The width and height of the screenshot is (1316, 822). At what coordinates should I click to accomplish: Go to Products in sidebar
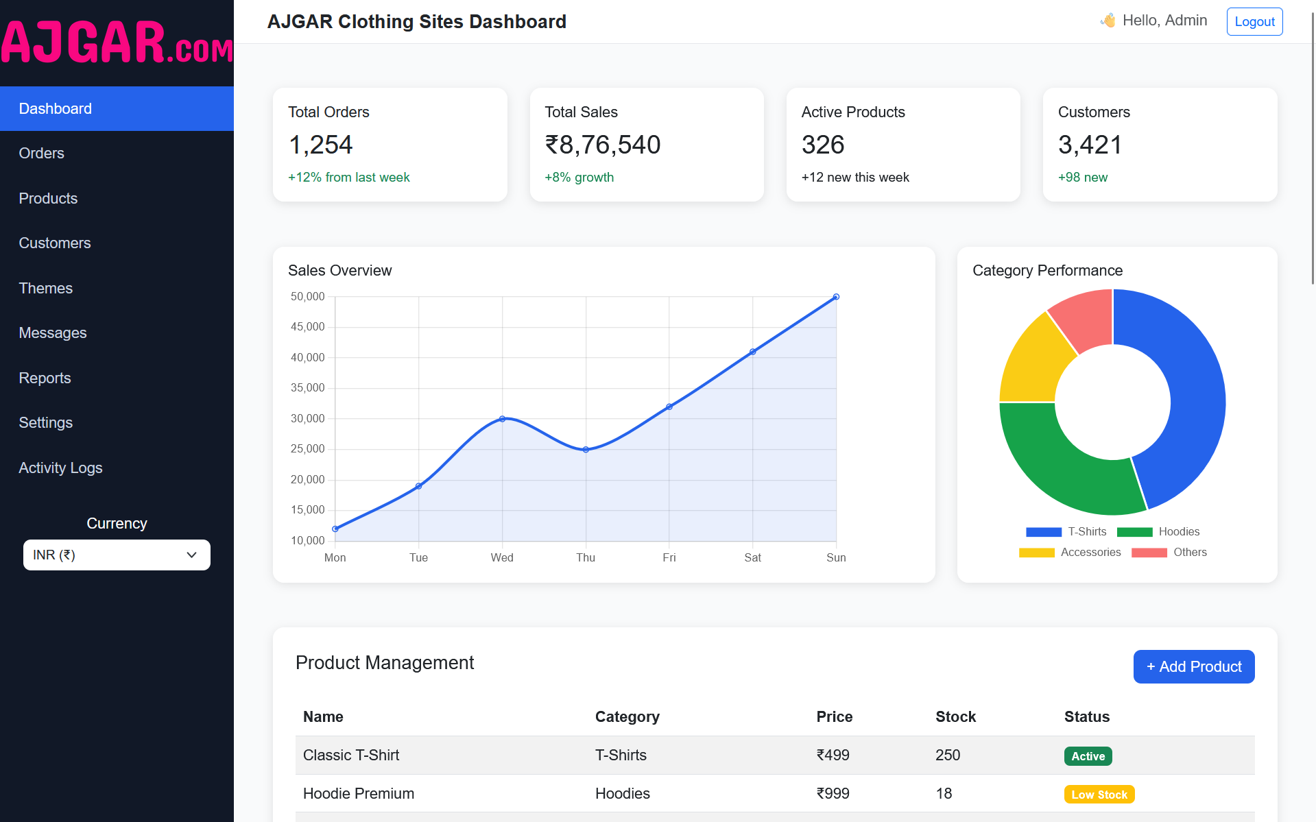click(x=48, y=199)
